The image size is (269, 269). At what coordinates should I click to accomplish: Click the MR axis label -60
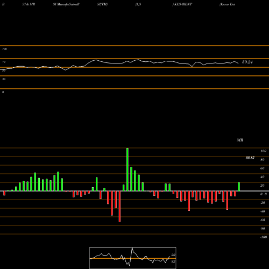[263, 220]
